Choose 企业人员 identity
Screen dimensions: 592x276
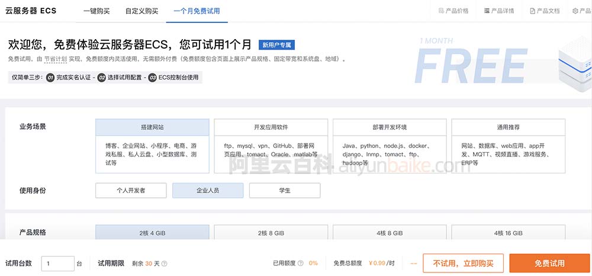pos(208,191)
